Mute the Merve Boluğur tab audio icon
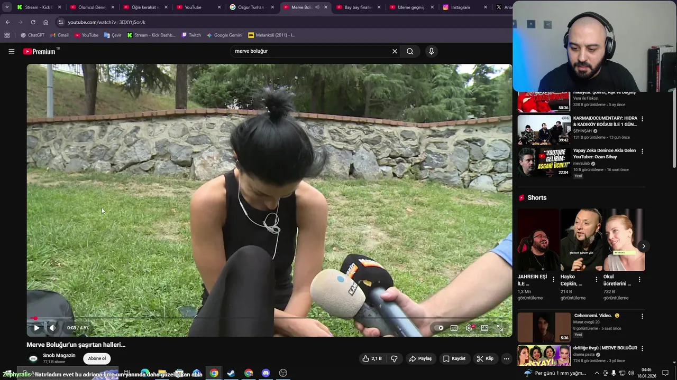The height and width of the screenshot is (380, 677). pos(317,7)
